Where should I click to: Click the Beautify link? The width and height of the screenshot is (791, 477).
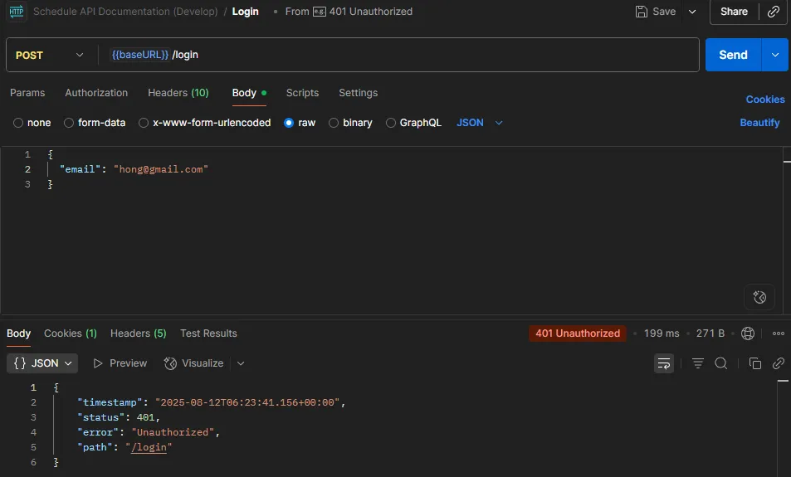(759, 123)
